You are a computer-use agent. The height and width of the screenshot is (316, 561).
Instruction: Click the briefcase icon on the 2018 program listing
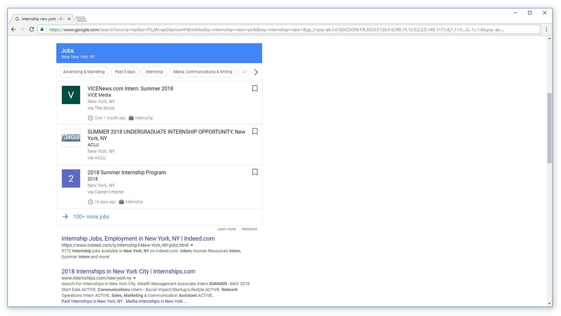(x=121, y=202)
